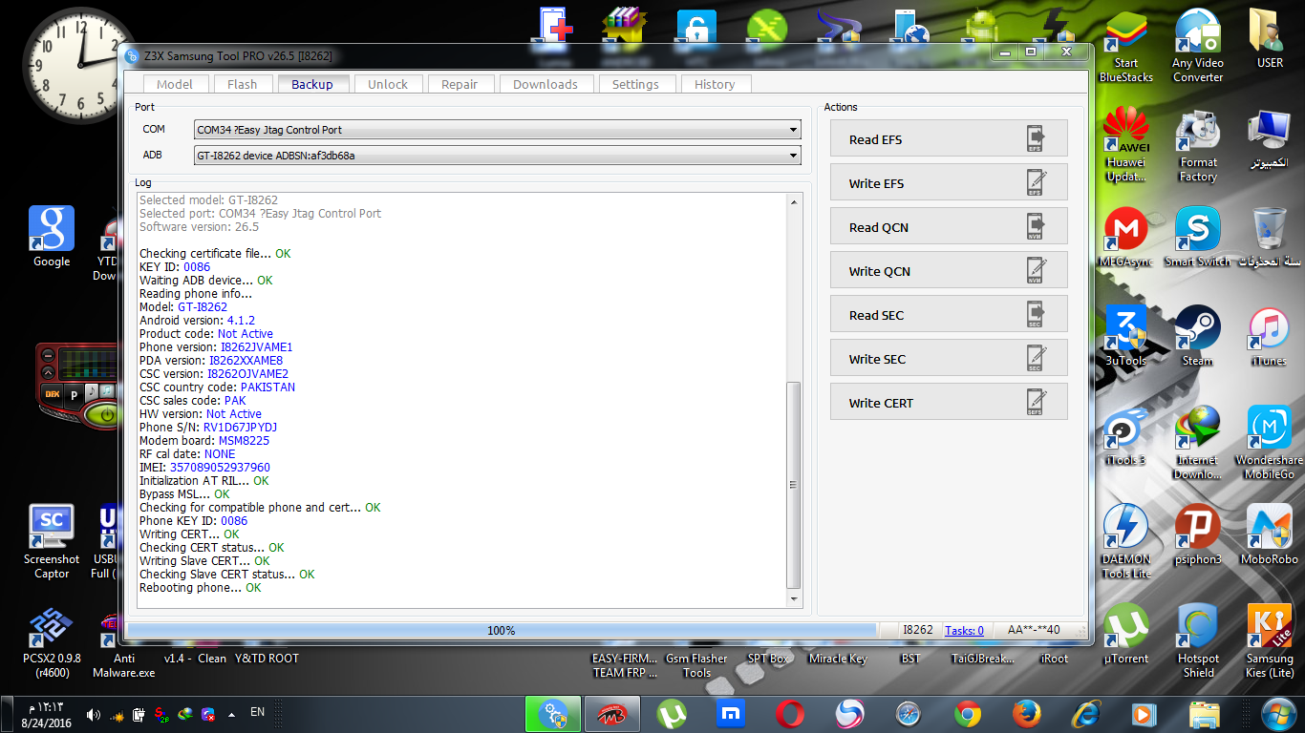1305x733 pixels.
Task: Open Google Chrome from taskbar
Action: pyautogui.click(x=968, y=714)
